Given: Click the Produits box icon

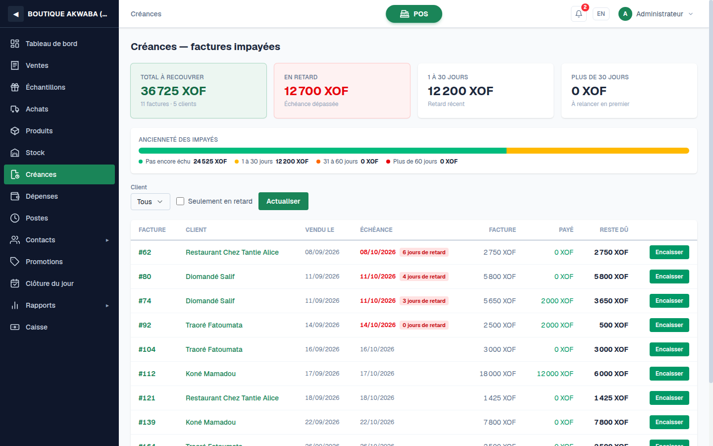Looking at the screenshot, I should click(x=15, y=131).
